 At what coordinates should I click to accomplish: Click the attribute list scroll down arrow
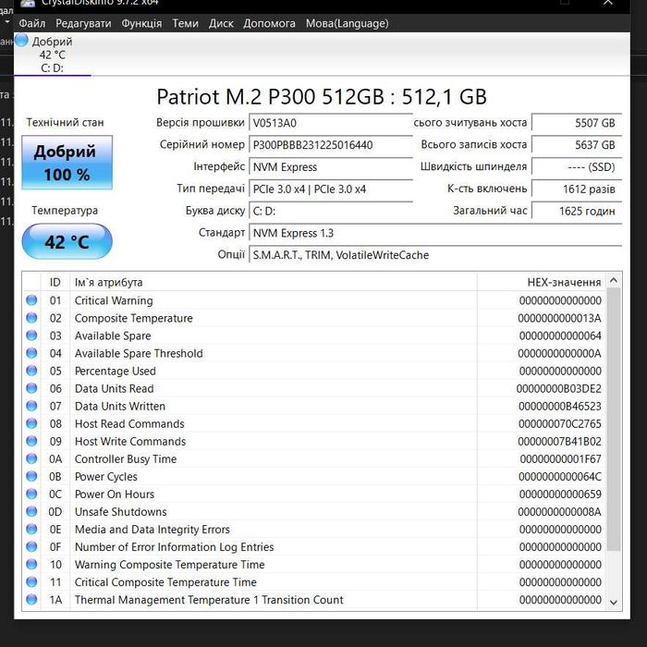(614, 603)
